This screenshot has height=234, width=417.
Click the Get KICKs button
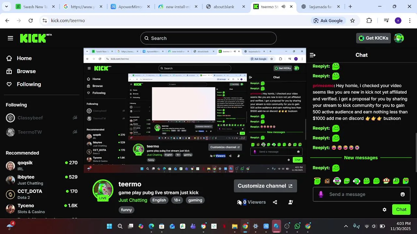(x=373, y=38)
